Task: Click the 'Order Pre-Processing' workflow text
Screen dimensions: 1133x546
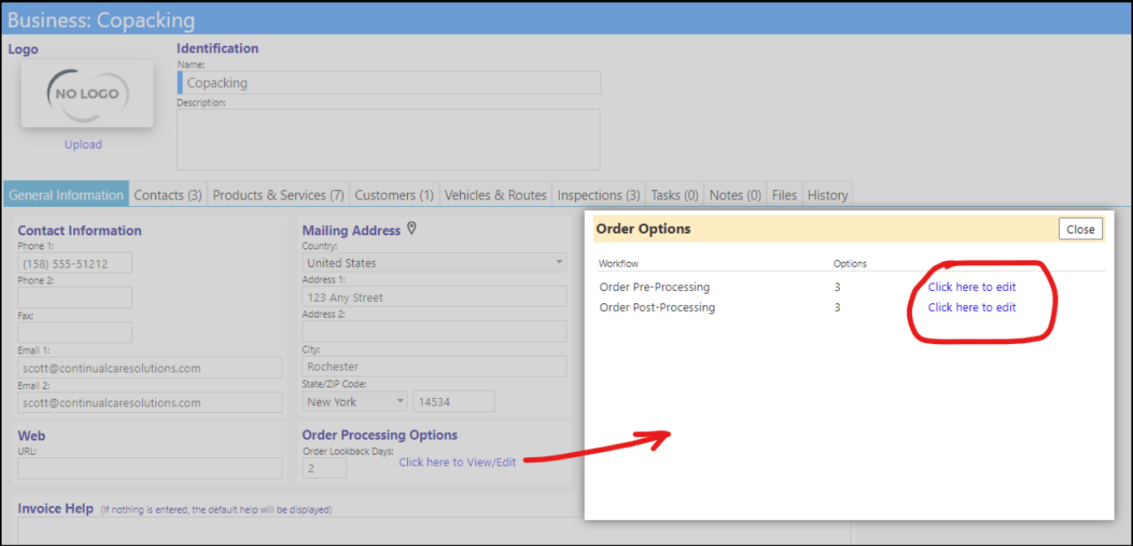Action: click(x=655, y=287)
